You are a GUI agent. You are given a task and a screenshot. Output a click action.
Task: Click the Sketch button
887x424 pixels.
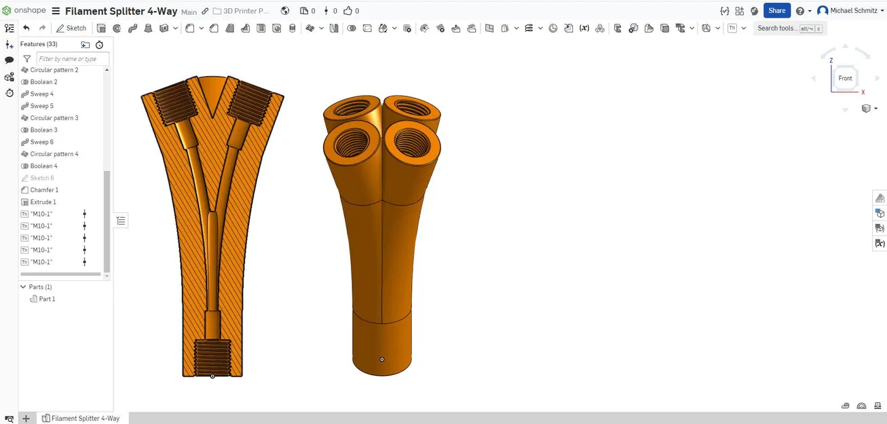pyautogui.click(x=71, y=28)
